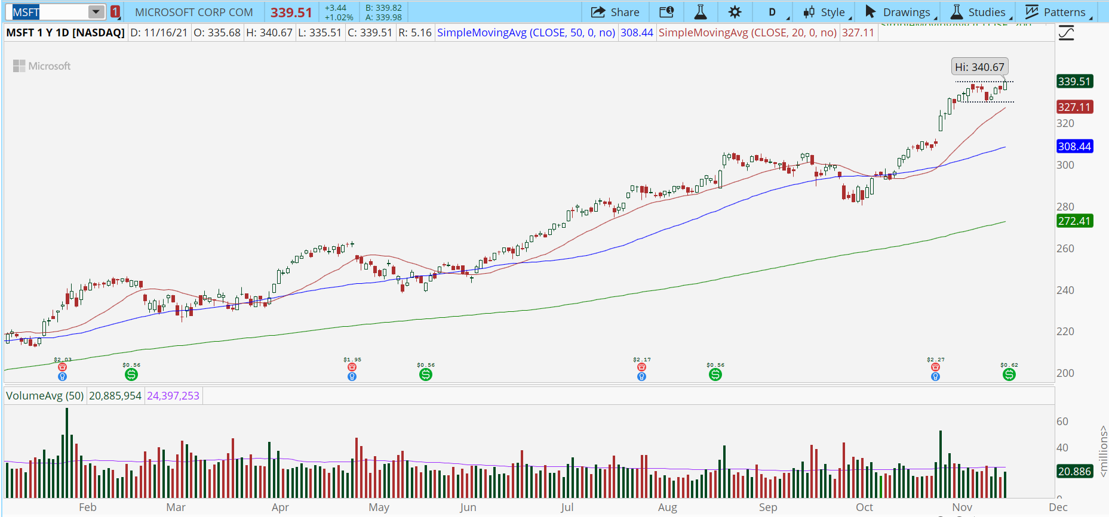Screen dimensions: 1109x517
Task: Click the VolumeAvg (50) study label
Action: [x=45, y=396]
